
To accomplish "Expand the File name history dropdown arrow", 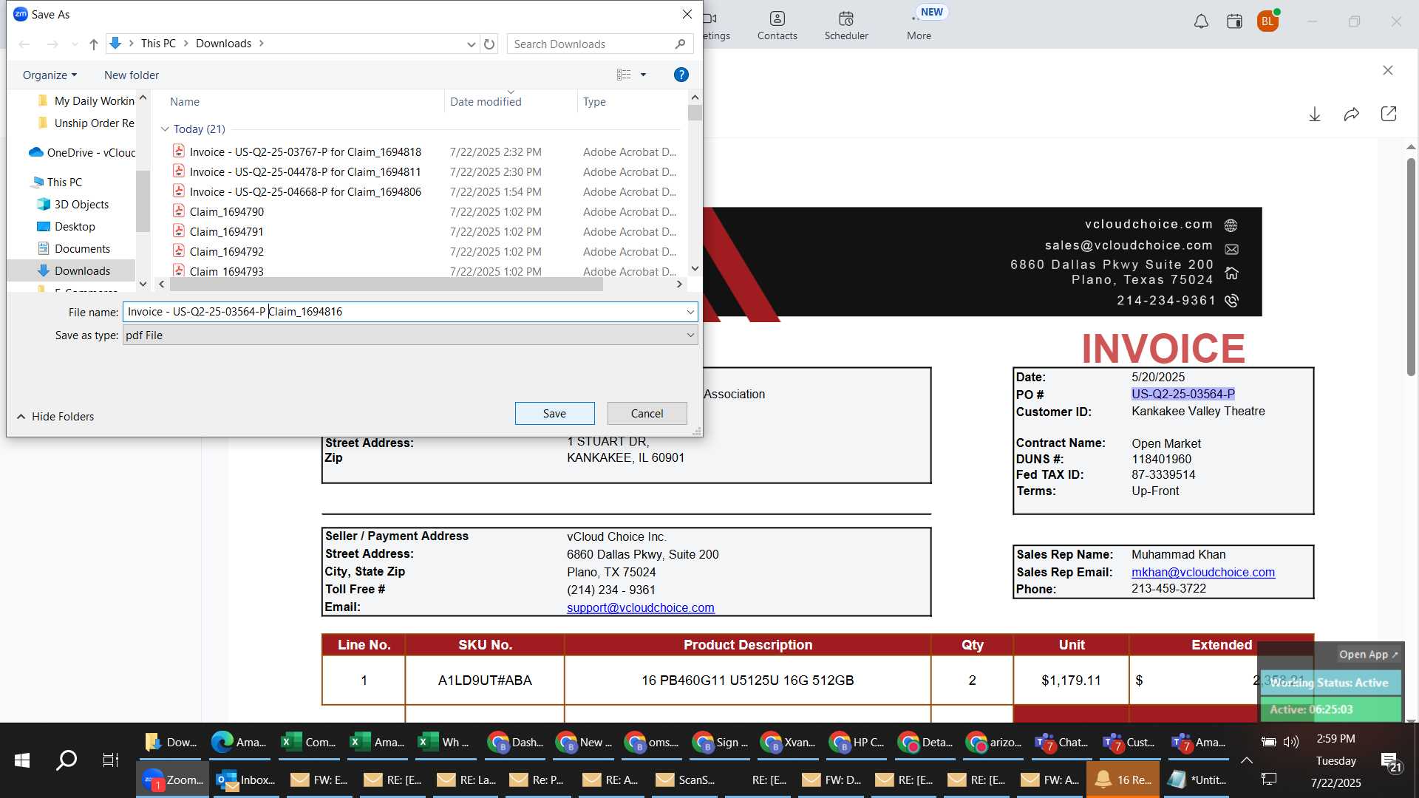I will pyautogui.click(x=690, y=312).
